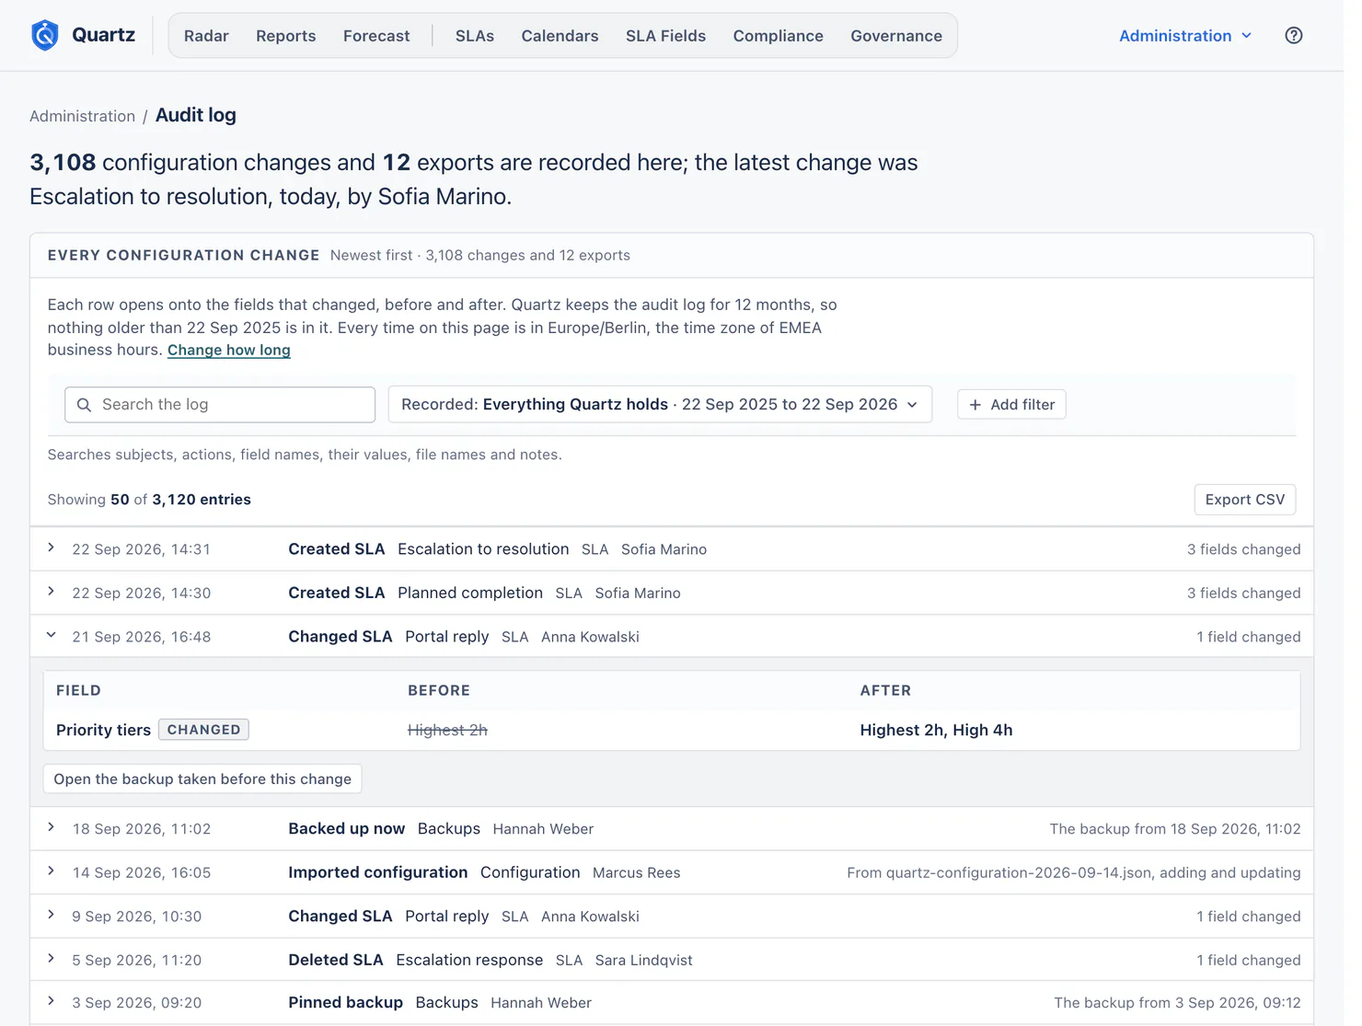
Task: Focus the Search the log field
Action: 220,405
